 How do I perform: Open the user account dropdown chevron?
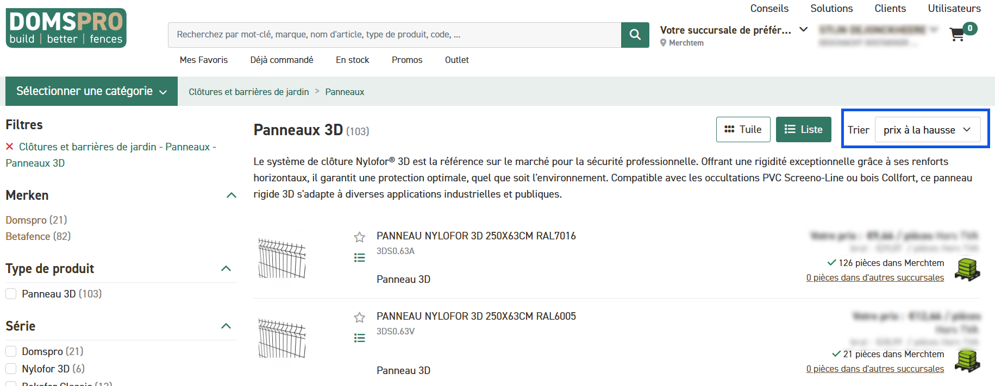coord(934,29)
